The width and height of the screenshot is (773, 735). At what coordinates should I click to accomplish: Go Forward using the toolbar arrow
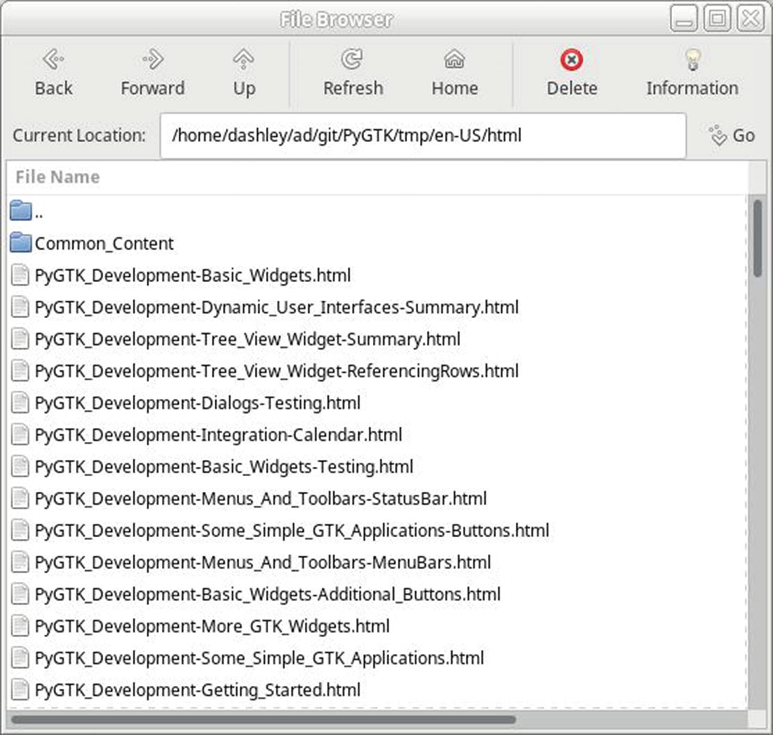(153, 59)
